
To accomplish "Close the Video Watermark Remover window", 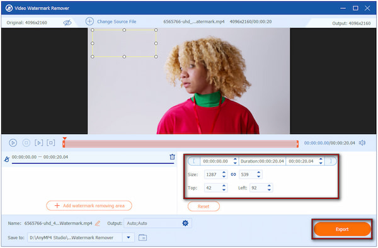I will tap(367, 8).
